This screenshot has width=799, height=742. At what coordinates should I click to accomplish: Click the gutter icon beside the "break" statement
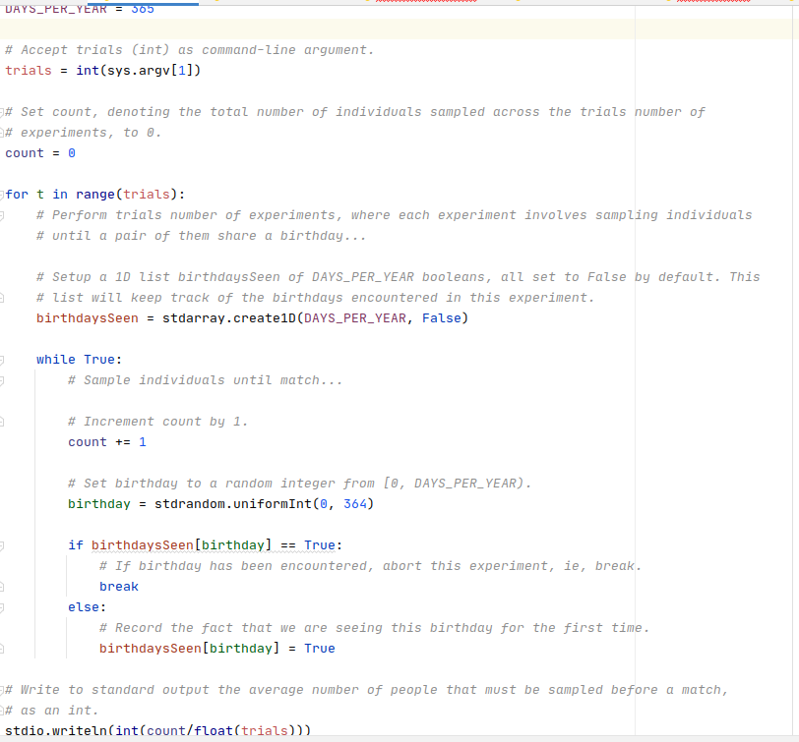click(x=4, y=586)
